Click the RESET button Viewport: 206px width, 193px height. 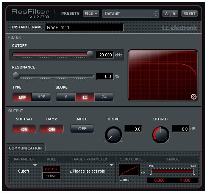(189, 14)
